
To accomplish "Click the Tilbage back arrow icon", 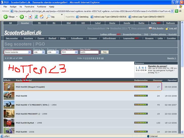I will (x=6, y=17).
